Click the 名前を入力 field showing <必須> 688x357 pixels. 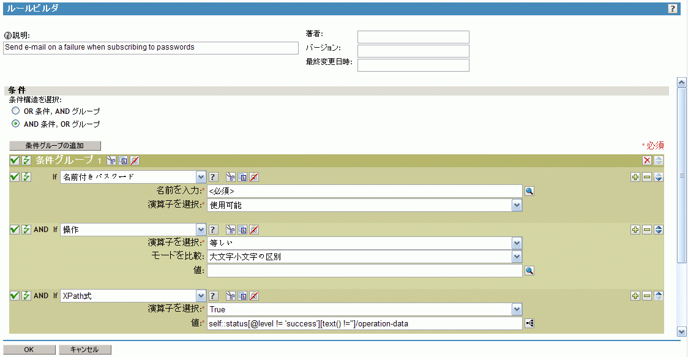click(x=365, y=191)
